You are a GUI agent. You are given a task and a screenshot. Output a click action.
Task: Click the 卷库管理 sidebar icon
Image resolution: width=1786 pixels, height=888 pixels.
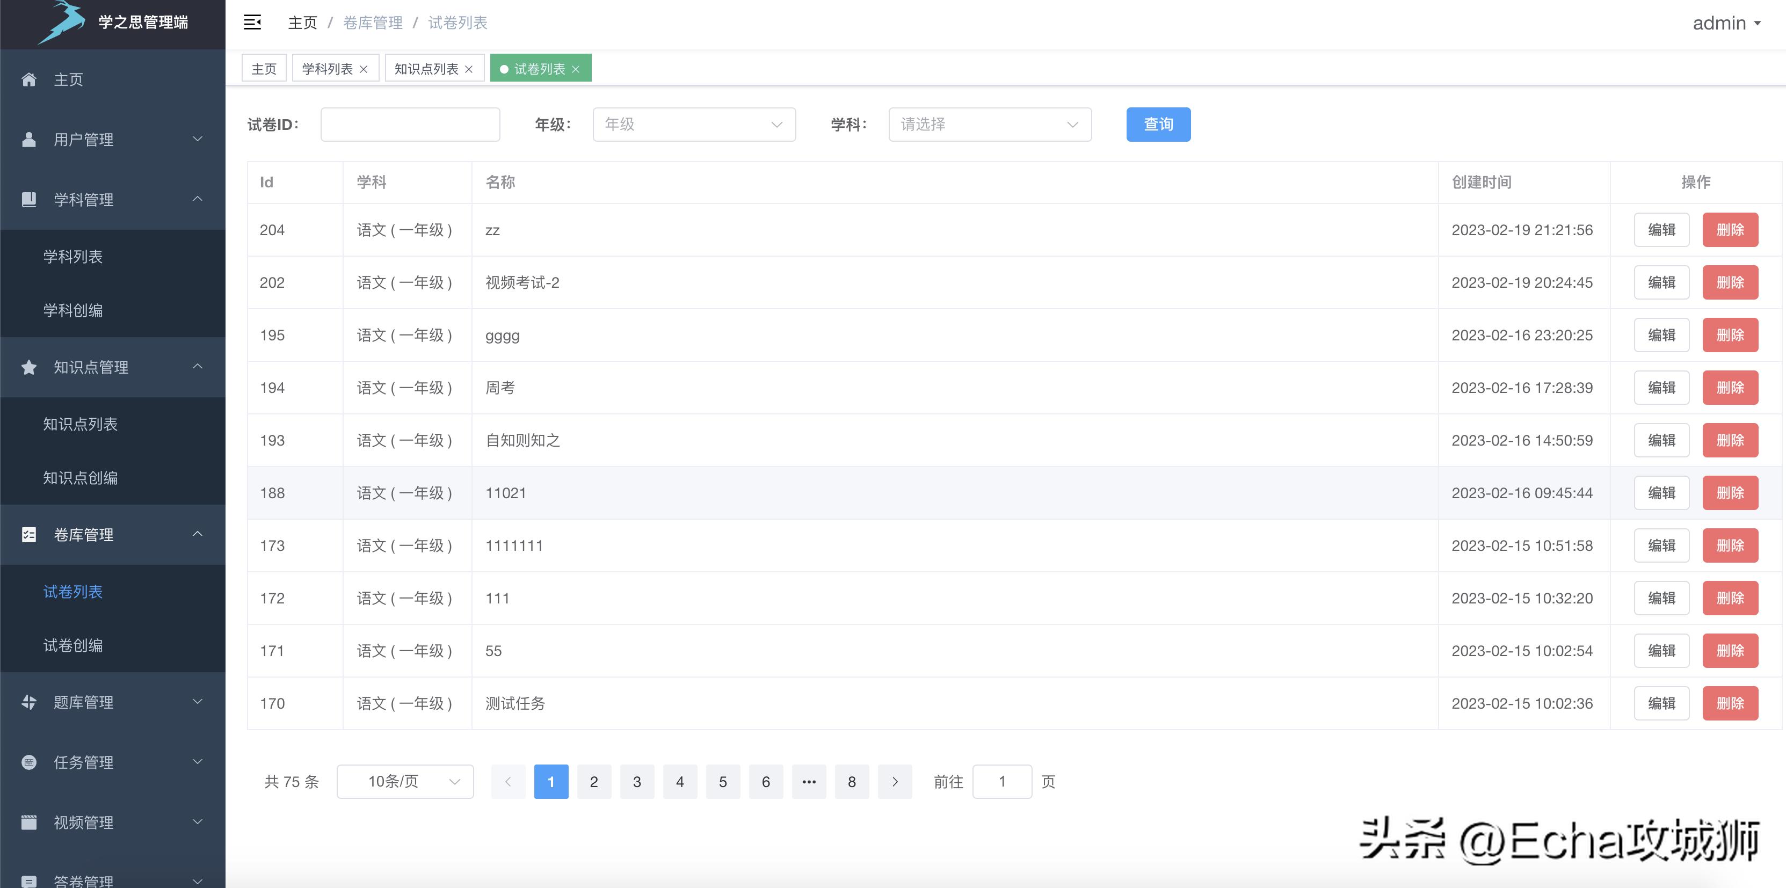point(29,534)
